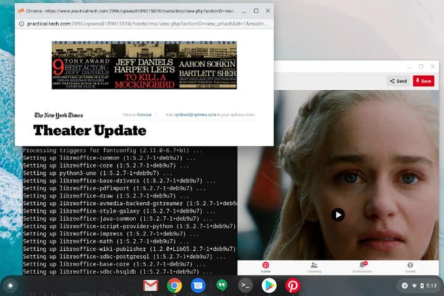Play the video in the Pinterest window
The width and height of the screenshot is (444, 296).
[x=338, y=215]
